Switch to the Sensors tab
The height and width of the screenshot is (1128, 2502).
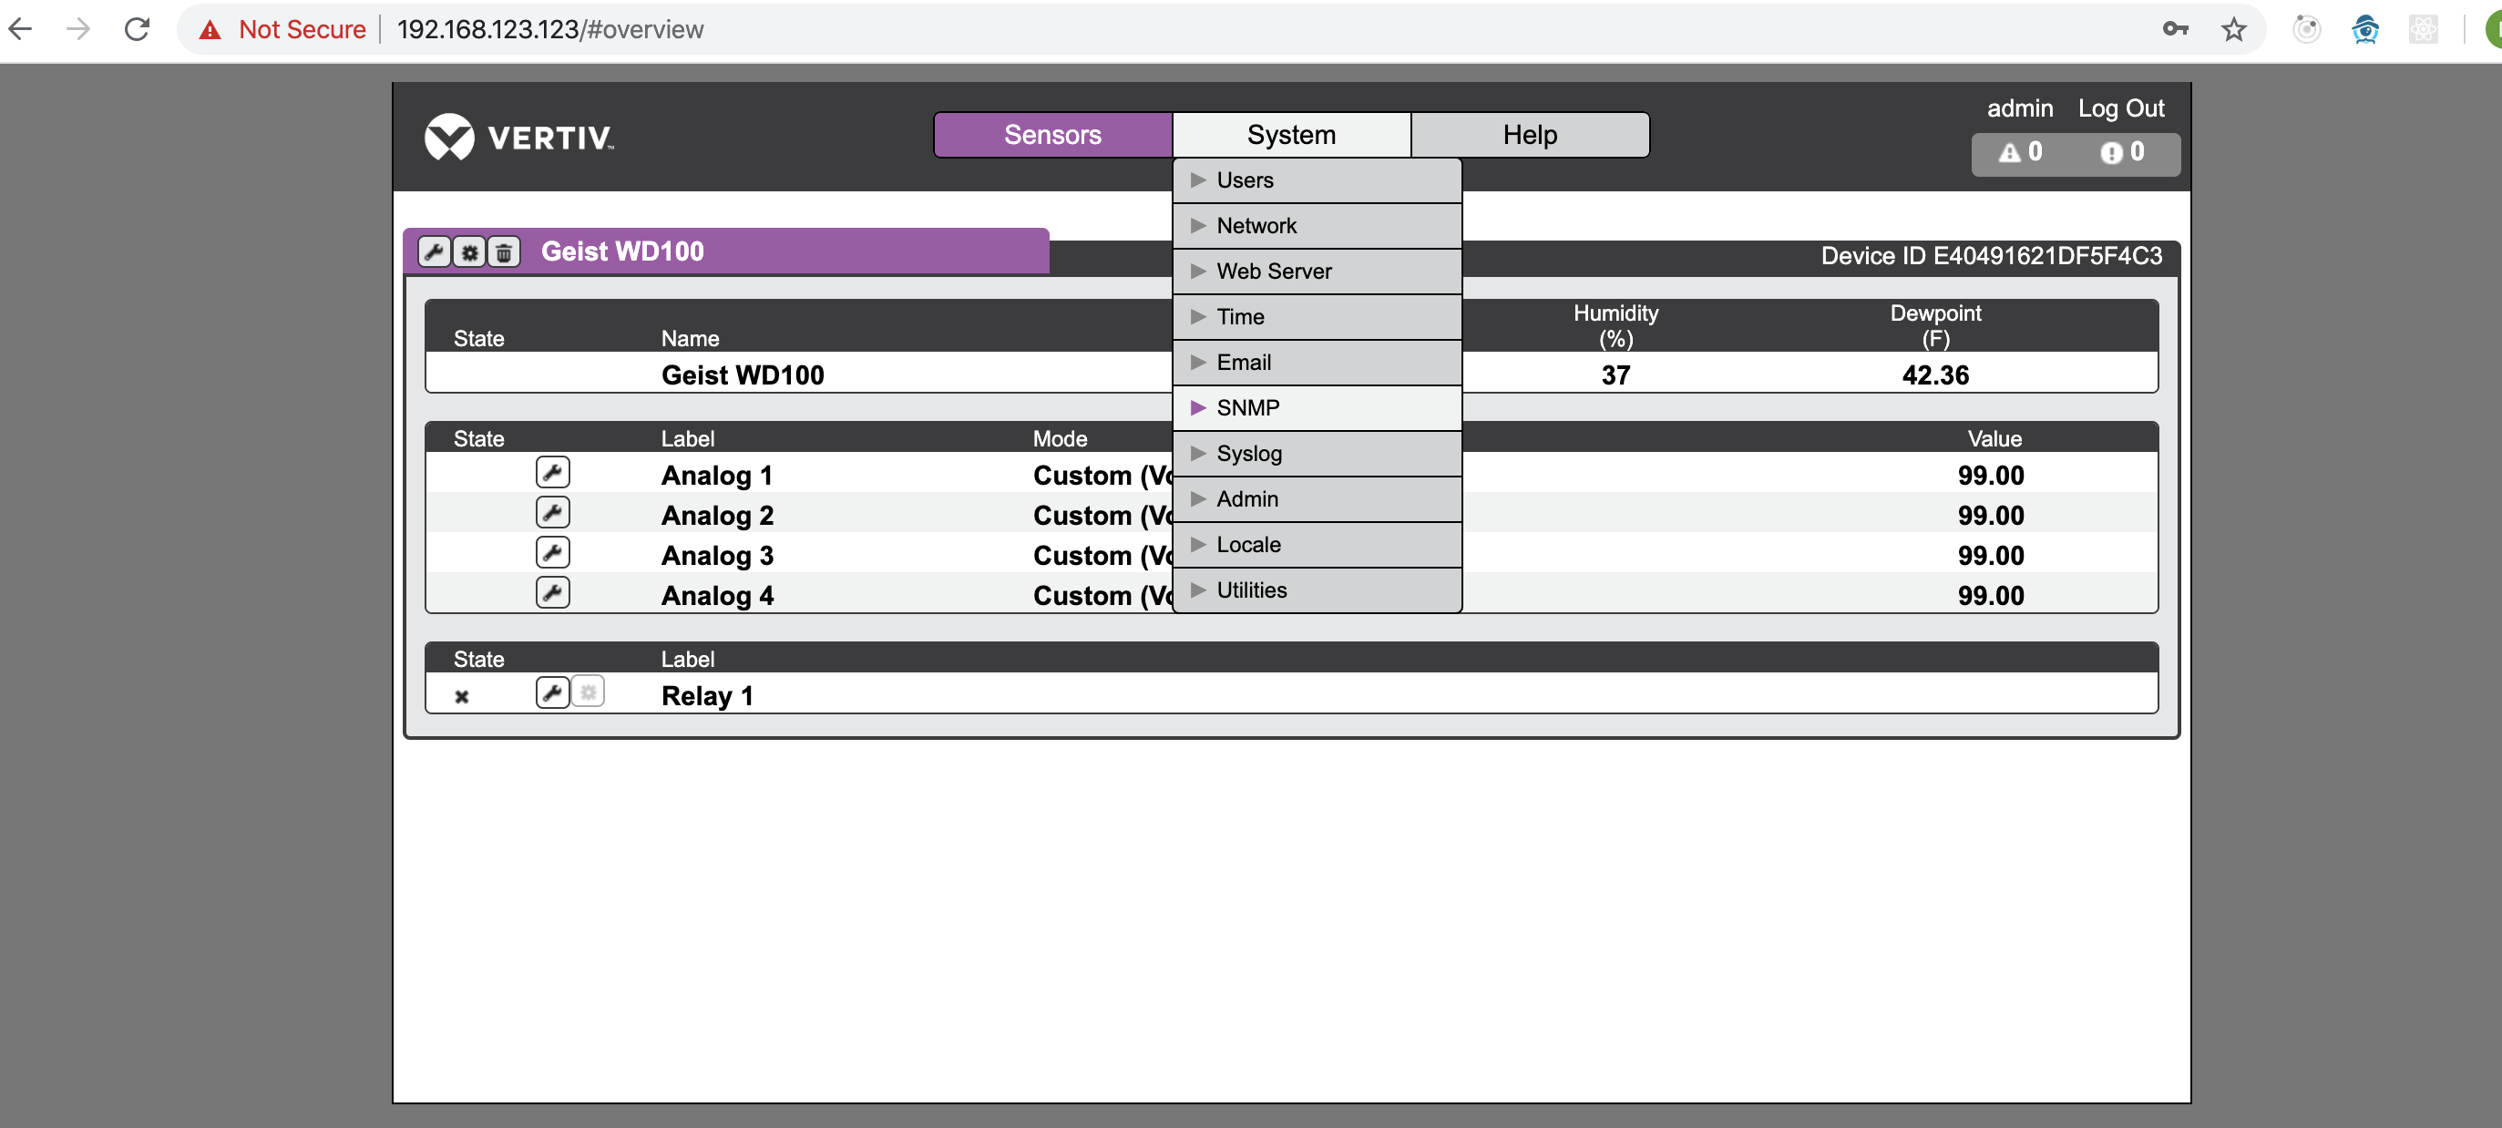pos(1051,135)
